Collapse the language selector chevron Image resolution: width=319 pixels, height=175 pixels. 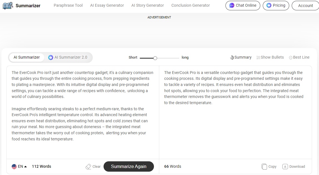coord(26,166)
